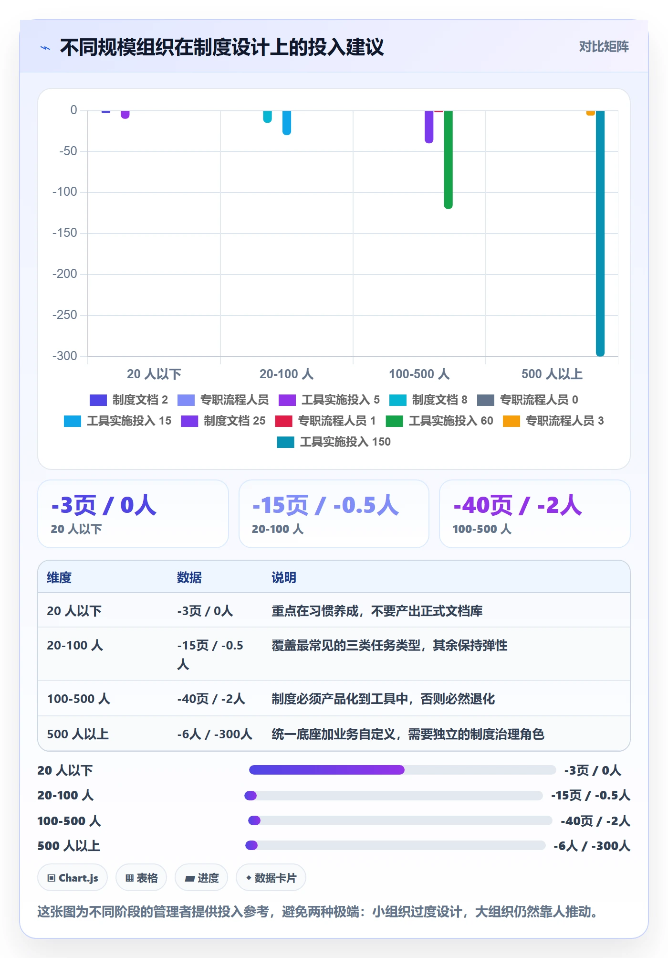Click the red swatch for 专职流程人员 1
668x958 pixels.
pyautogui.click(x=283, y=421)
